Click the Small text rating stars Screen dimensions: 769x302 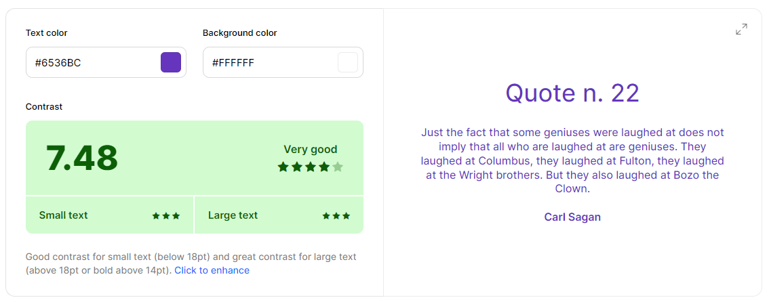[x=166, y=216]
